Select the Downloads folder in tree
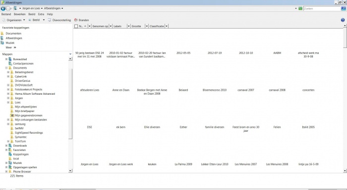The width and height of the screenshot is (347, 190). [x=20, y=146]
